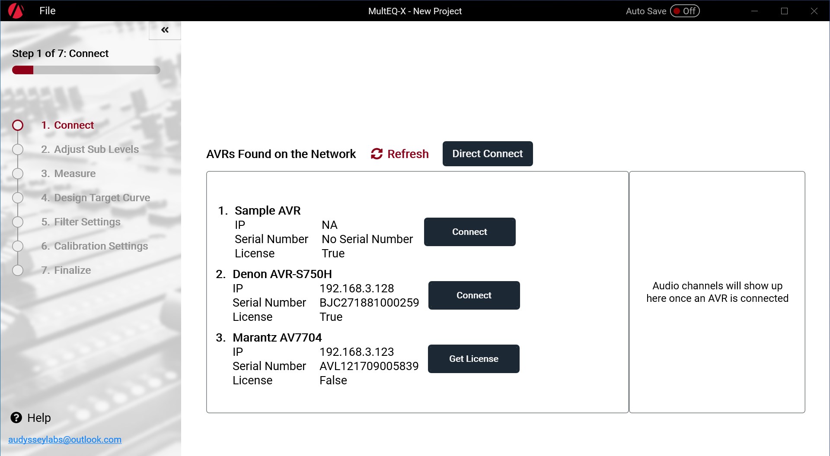Select step 5 Filter Settings
The width and height of the screenshot is (830, 456).
pos(81,222)
